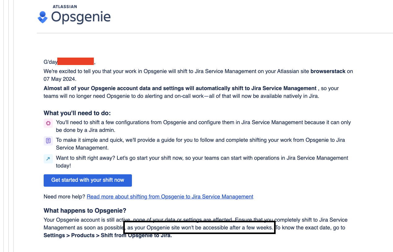
Task: Click the purple guide document icon
Action: [x=48, y=141]
